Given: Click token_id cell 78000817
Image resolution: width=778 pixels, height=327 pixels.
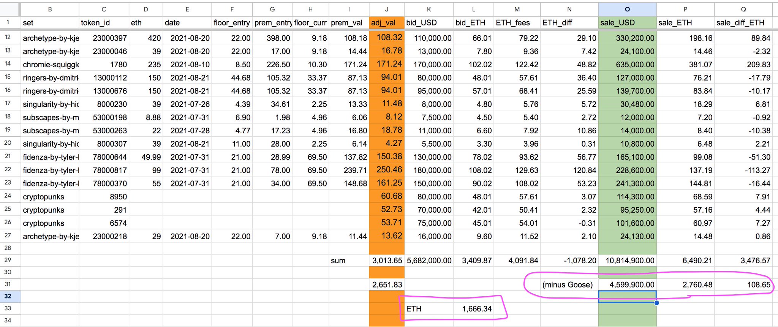Looking at the screenshot, I should pos(104,170).
